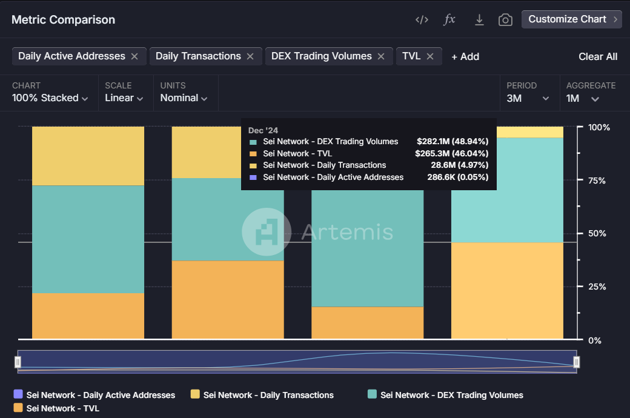
Task: Take a chart snapshot with camera icon
Action: [505, 20]
